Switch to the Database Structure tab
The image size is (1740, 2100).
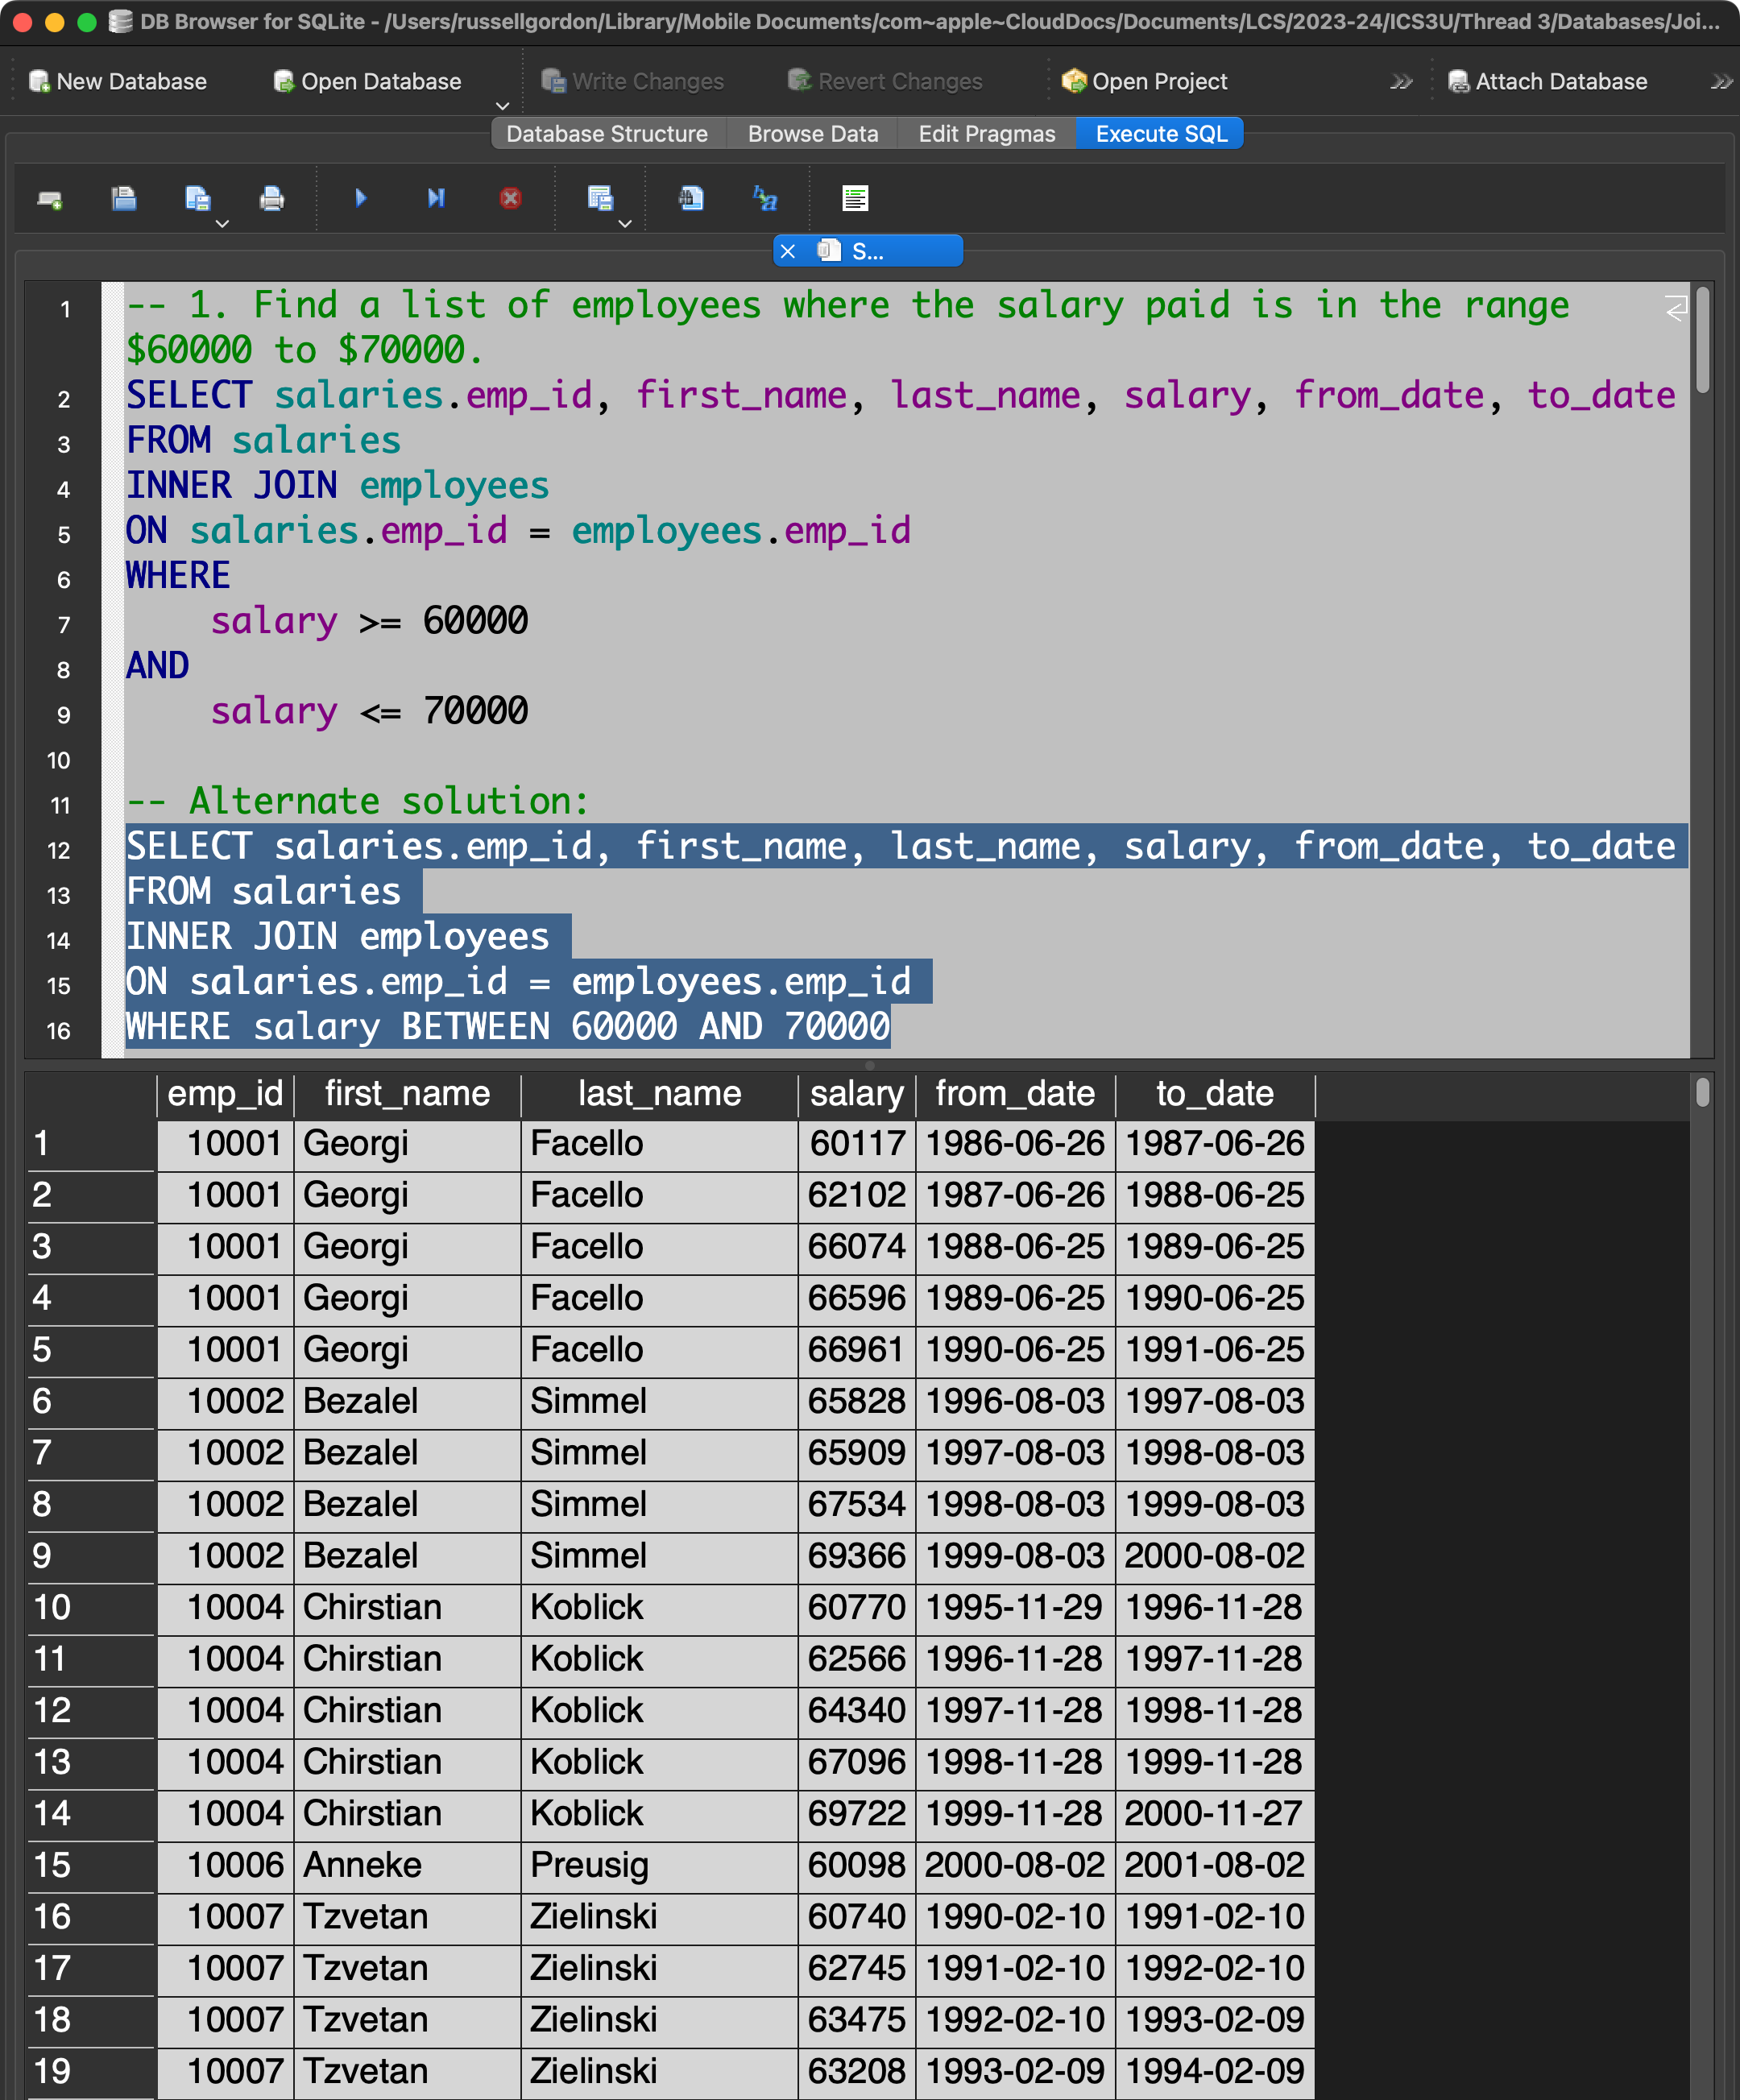pyautogui.click(x=607, y=134)
